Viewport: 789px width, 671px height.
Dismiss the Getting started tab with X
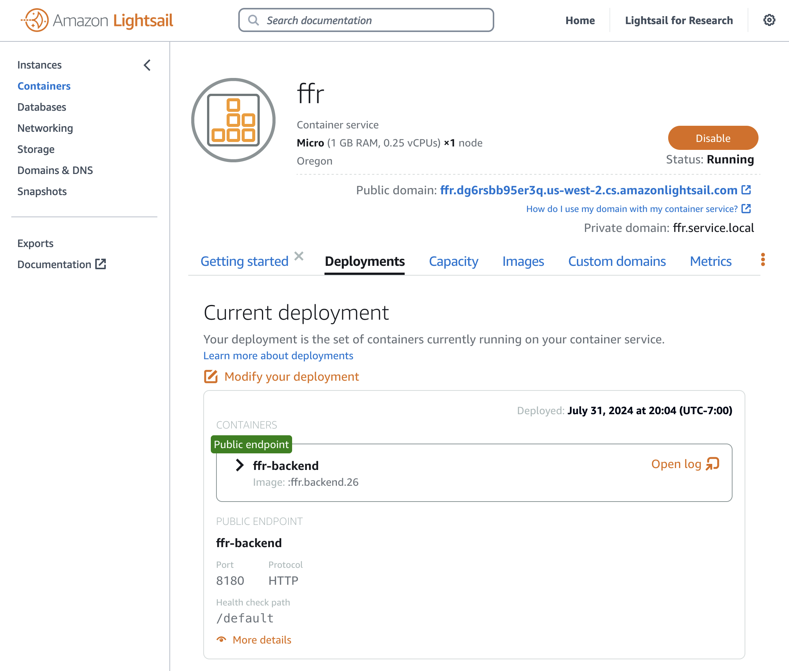[x=299, y=256]
